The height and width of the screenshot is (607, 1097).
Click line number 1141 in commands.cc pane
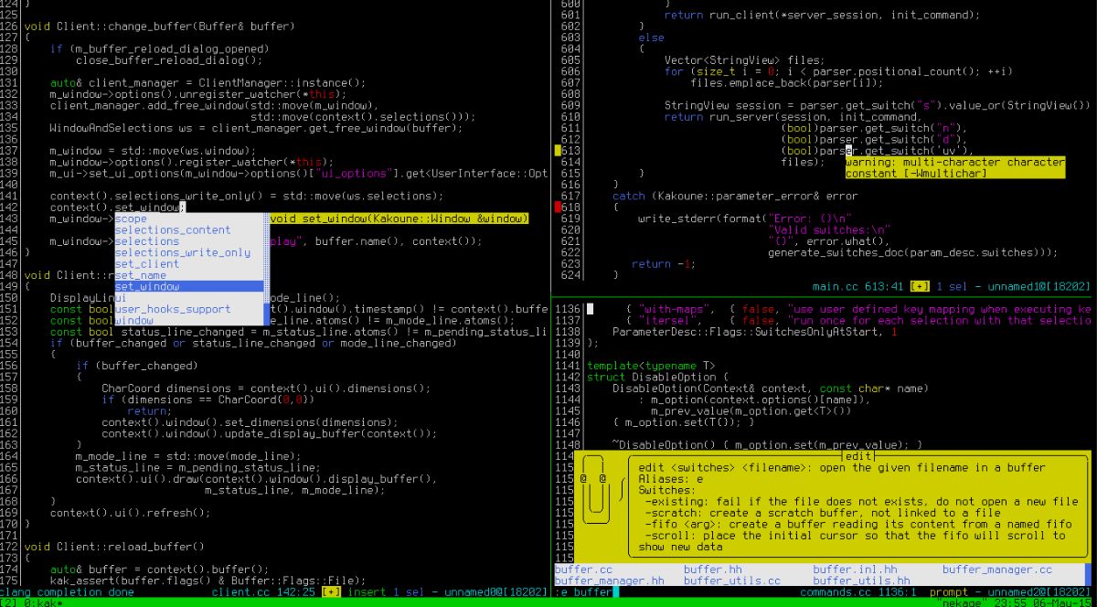(568, 366)
